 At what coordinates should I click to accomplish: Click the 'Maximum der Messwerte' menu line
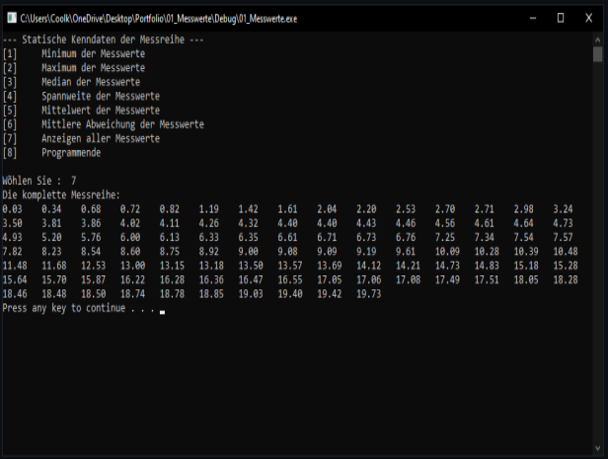[93, 68]
